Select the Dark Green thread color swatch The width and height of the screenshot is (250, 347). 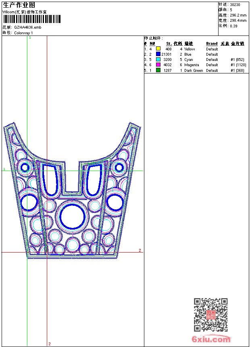[158, 70]
